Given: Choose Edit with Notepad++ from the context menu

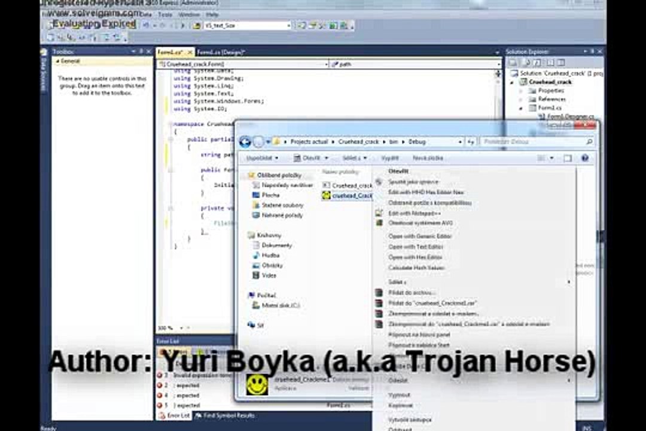Looking at the screenshot, I should coord(415,213).
